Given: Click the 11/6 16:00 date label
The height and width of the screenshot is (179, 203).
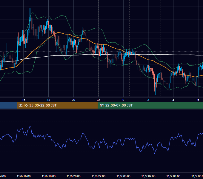Looking at the screenshot, I should pyautogui.click(x=24, y=176).
